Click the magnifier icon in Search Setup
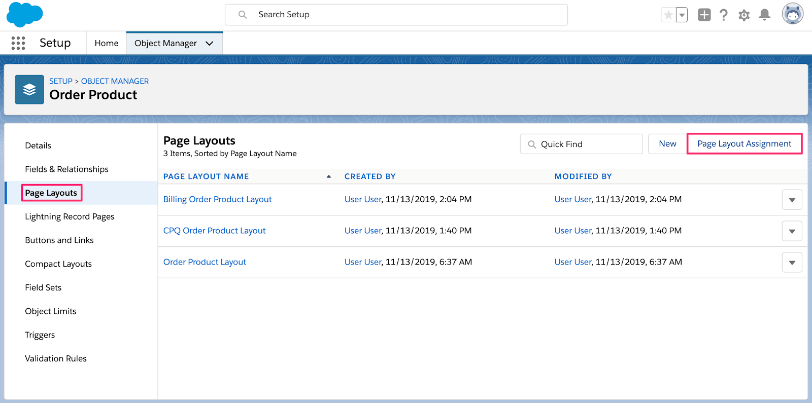 pyautogui.click(x=243, y=15)
